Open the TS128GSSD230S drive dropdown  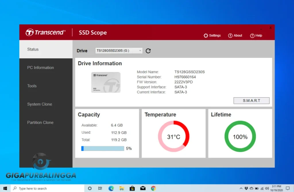click(118, 50)
